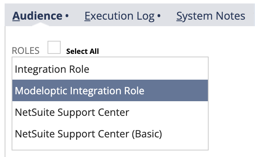255x157 pixels.
Task: Click the underlined A in Audience
Action: click(x=16, y=16)
